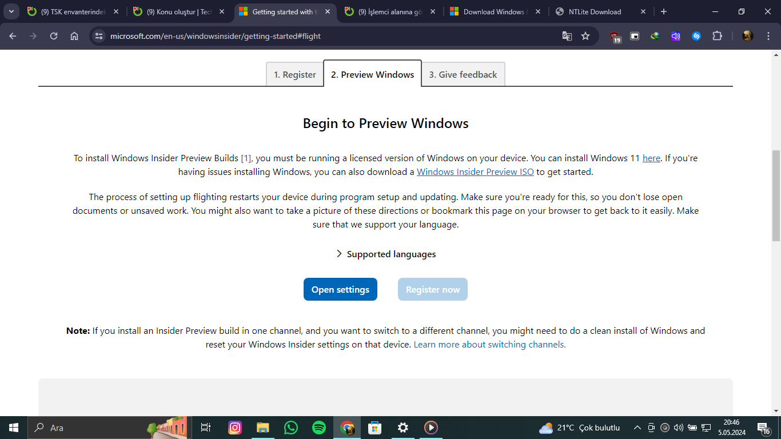Open Learn more about switching channels link
Screen dimensions: 781x439
[x=489, y=344]
